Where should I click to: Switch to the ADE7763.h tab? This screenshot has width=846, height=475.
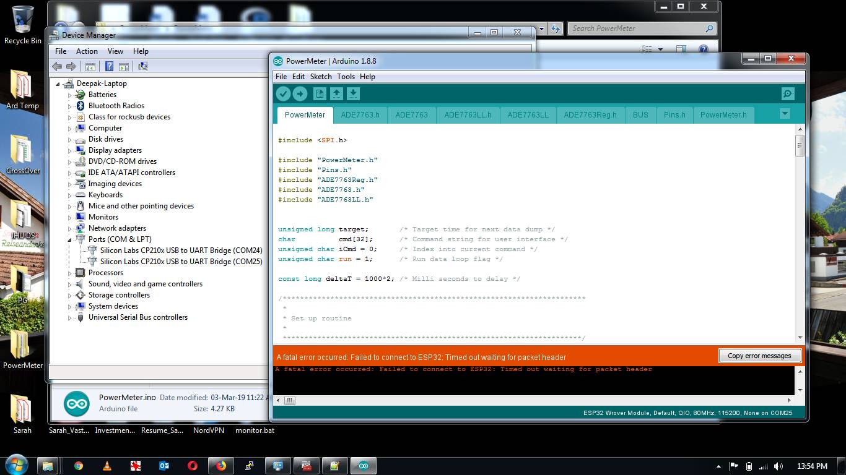click(360, 114)
